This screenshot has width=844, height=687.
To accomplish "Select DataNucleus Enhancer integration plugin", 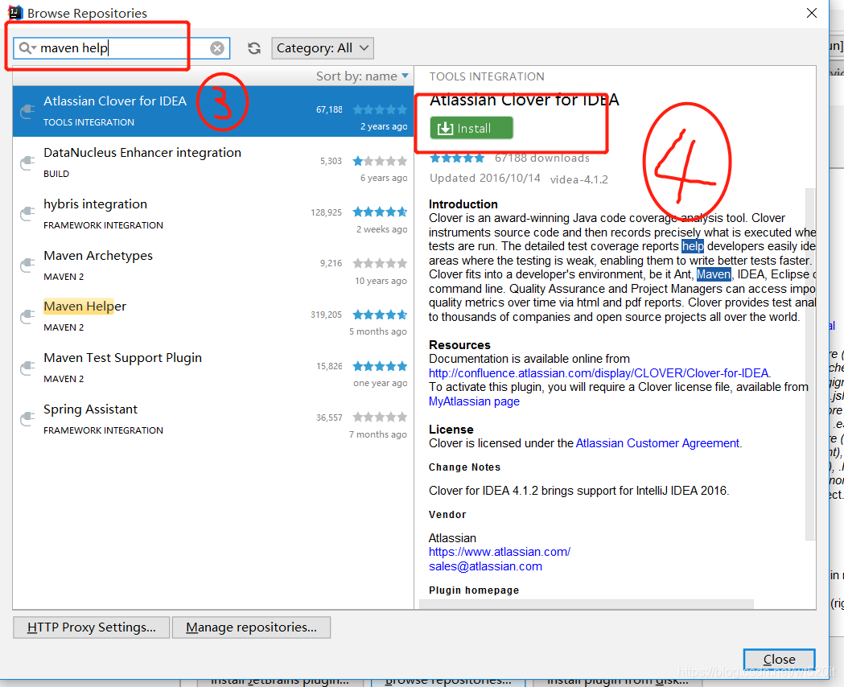I will (x=213, y=162).
